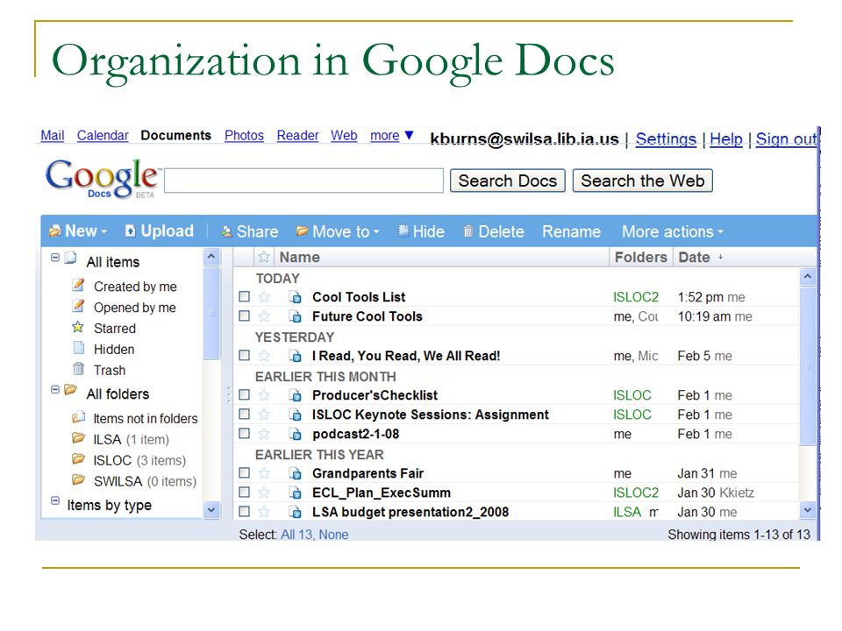Click the Starred star icon in sidebar
The width and height of the screenshot is (842, 631).
tap(78, 327)
